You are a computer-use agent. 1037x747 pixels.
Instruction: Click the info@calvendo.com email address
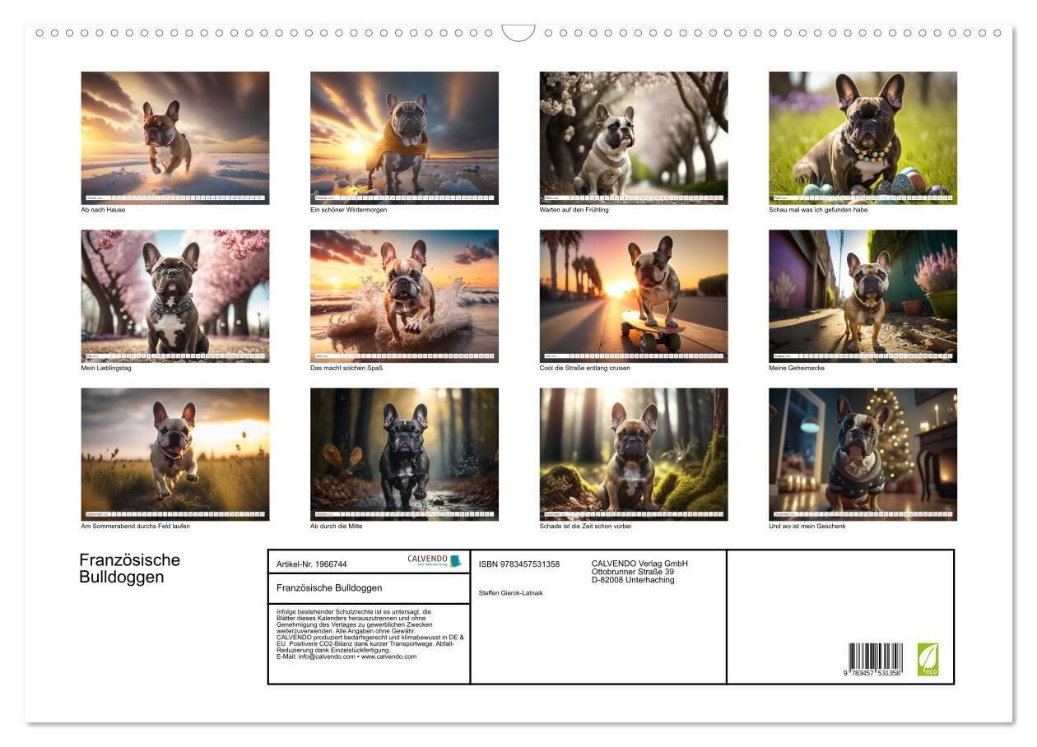pyautogui.click(x=327, y=657)
